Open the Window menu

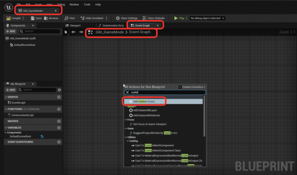click(x=74, y=4)
